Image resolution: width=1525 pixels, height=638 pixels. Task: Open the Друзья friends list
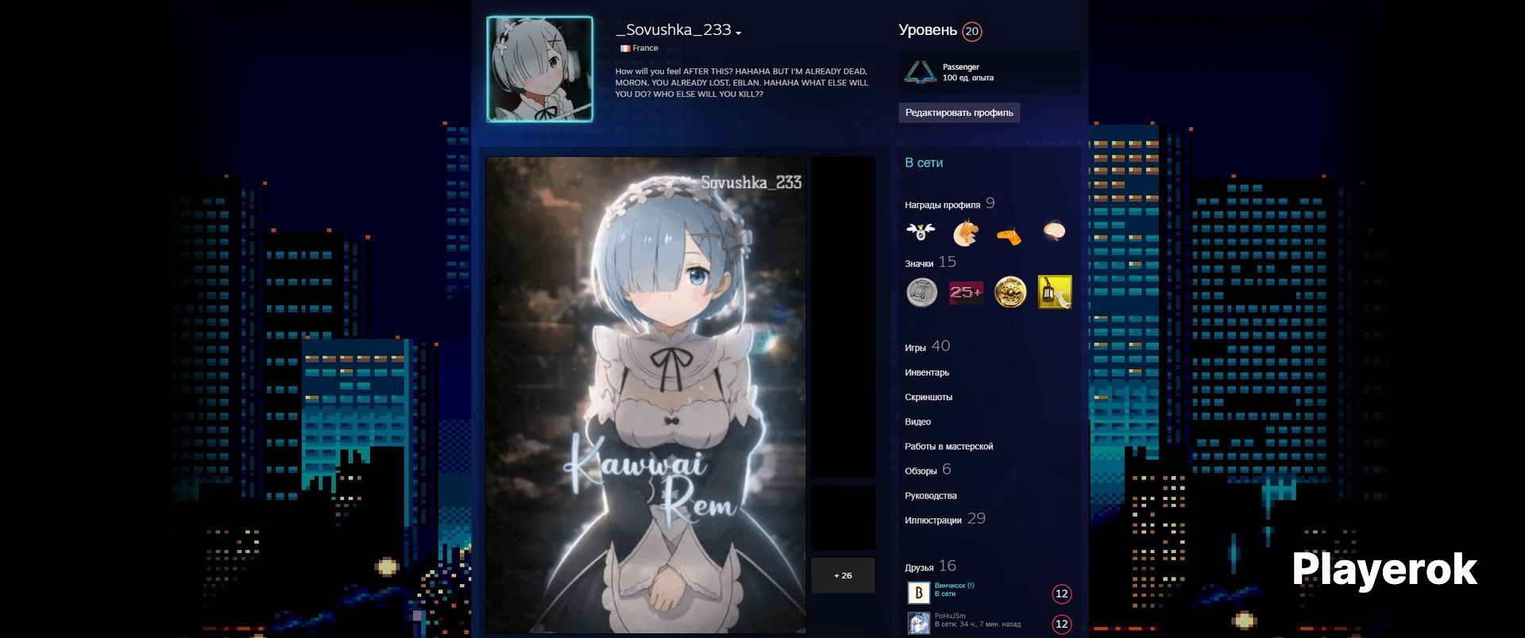pyautogui.click(x=930, y=567)
